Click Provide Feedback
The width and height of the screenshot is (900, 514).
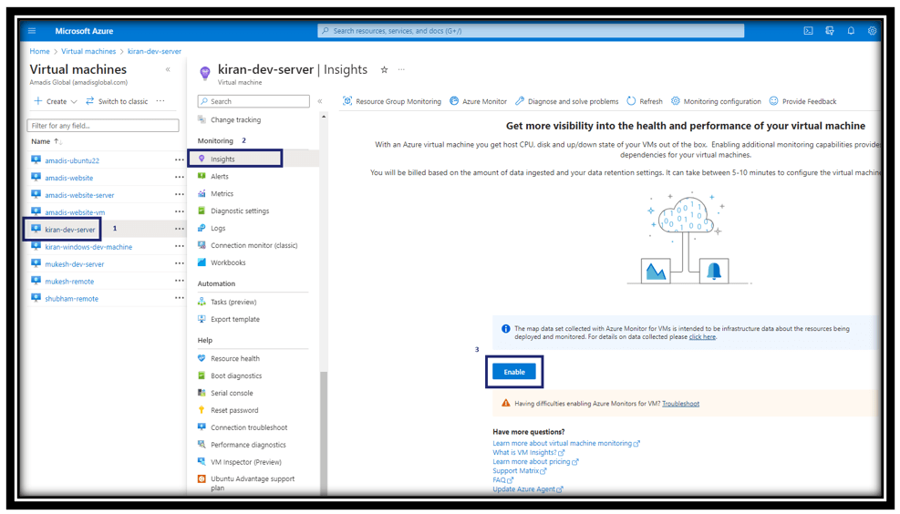802,101
